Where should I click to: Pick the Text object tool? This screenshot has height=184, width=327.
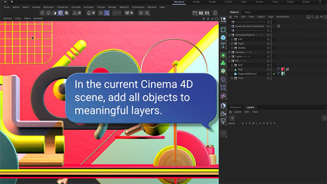pyautogui.click(x=223, y=45)
